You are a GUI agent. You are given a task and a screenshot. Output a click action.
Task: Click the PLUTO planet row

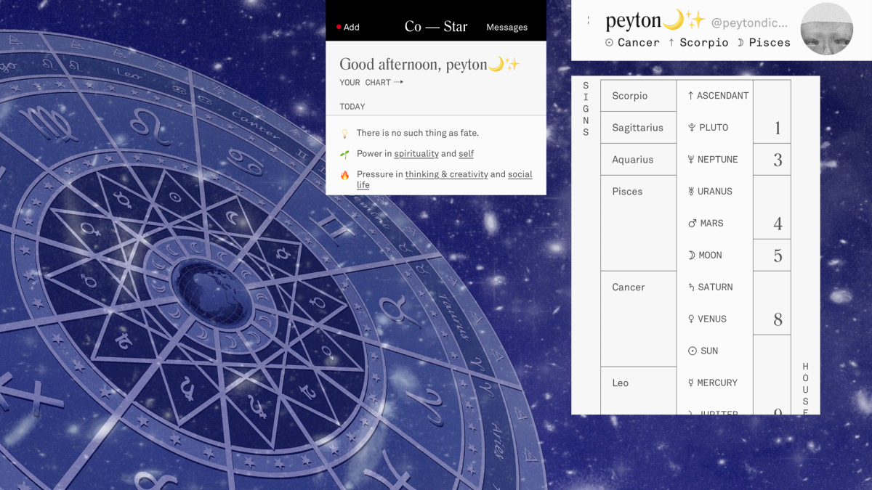[708, 128]
